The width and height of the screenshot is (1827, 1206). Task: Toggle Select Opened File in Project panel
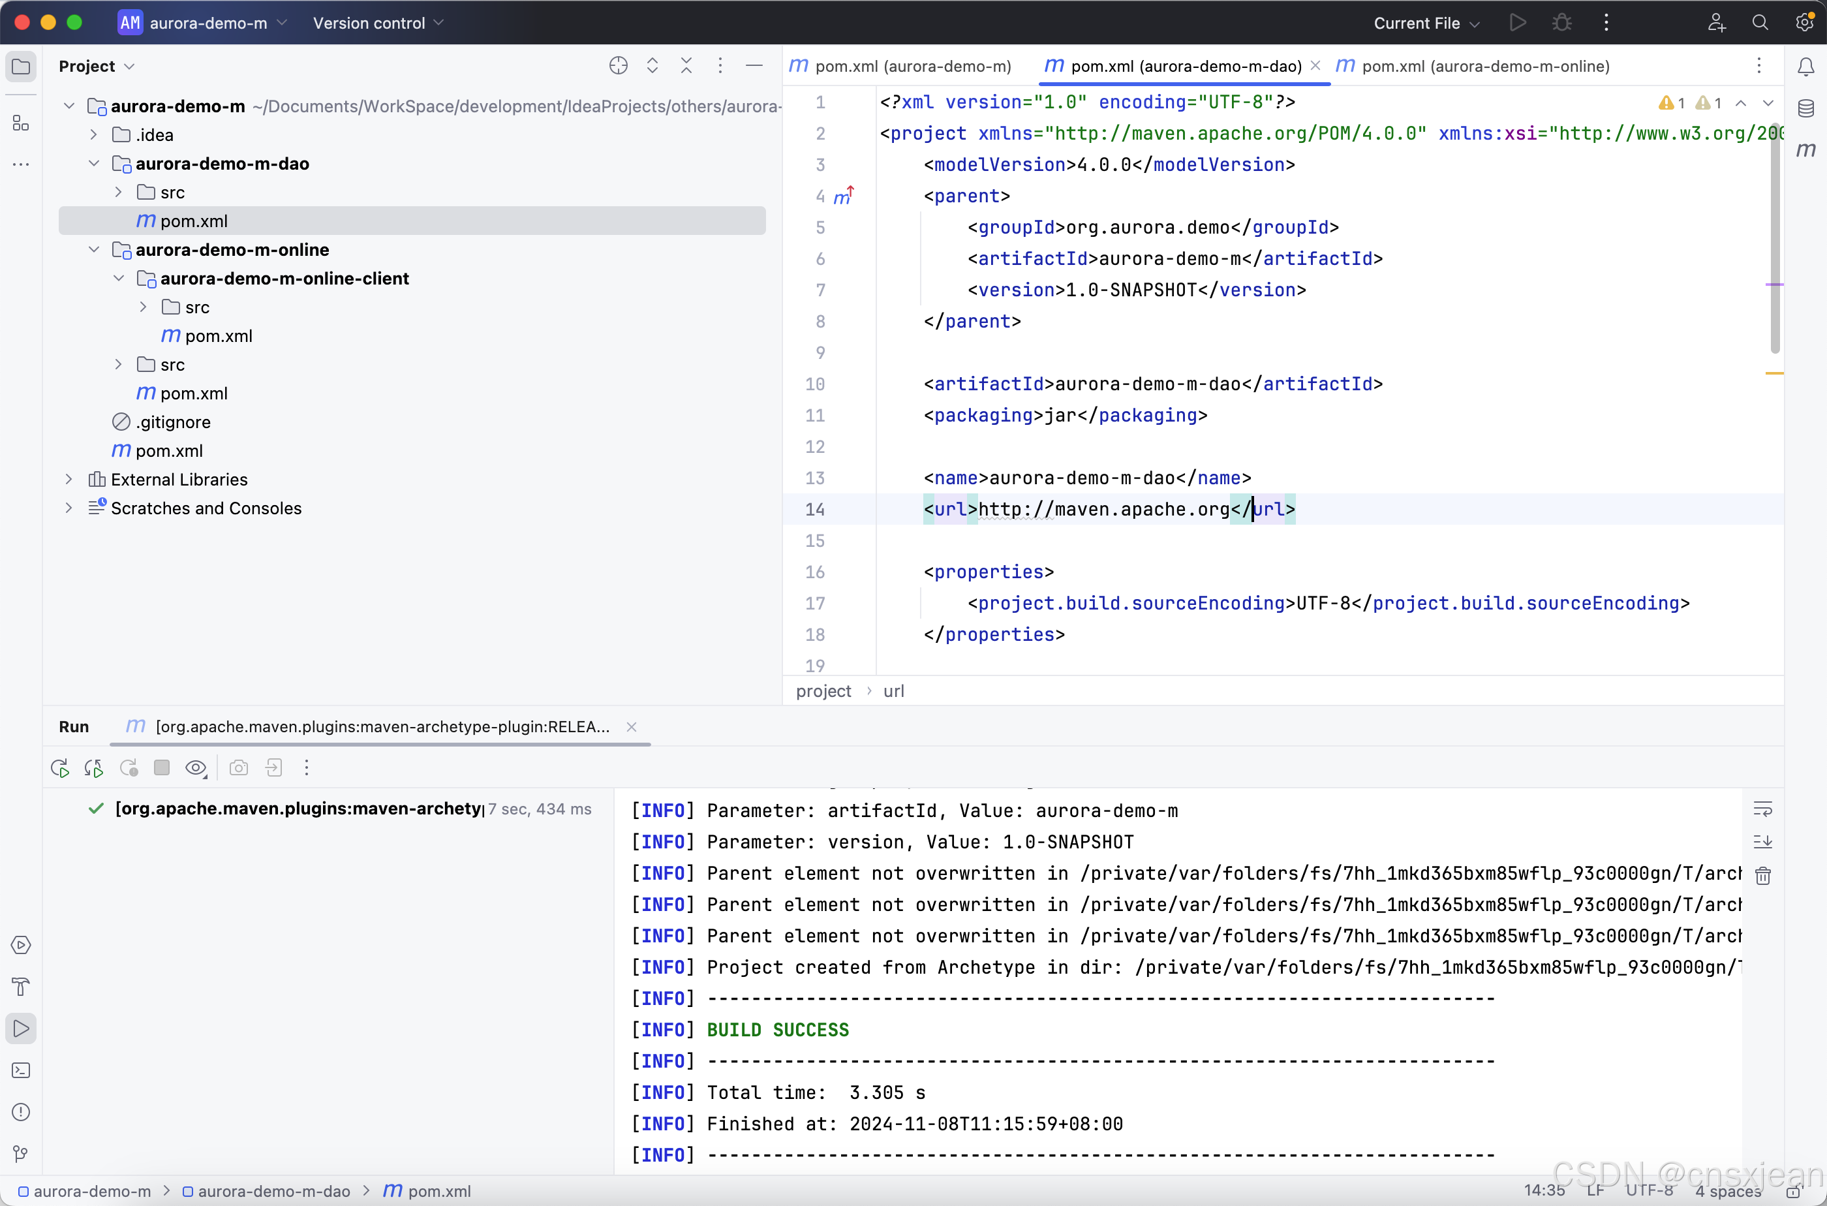[618, 66]
